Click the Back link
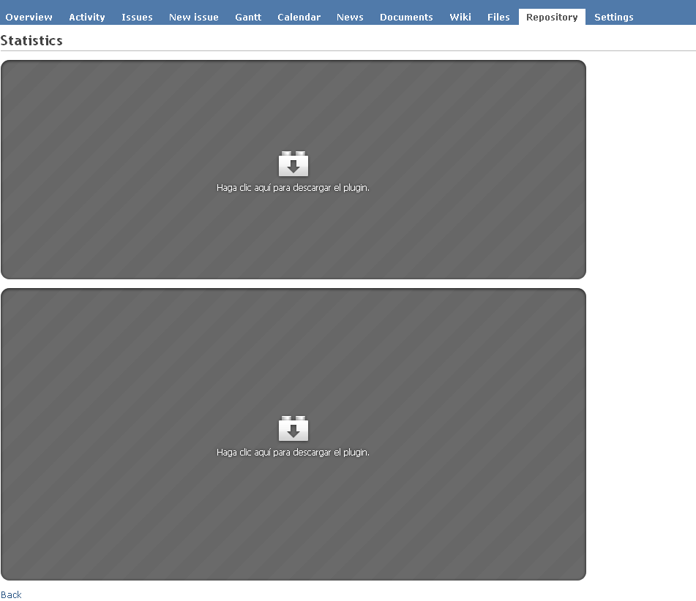 11,595
